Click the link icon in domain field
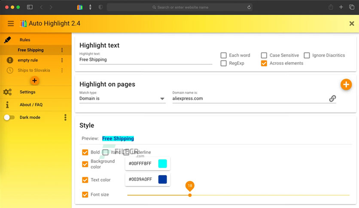This screenshot has height=208, width=359. tap(332, 98)
